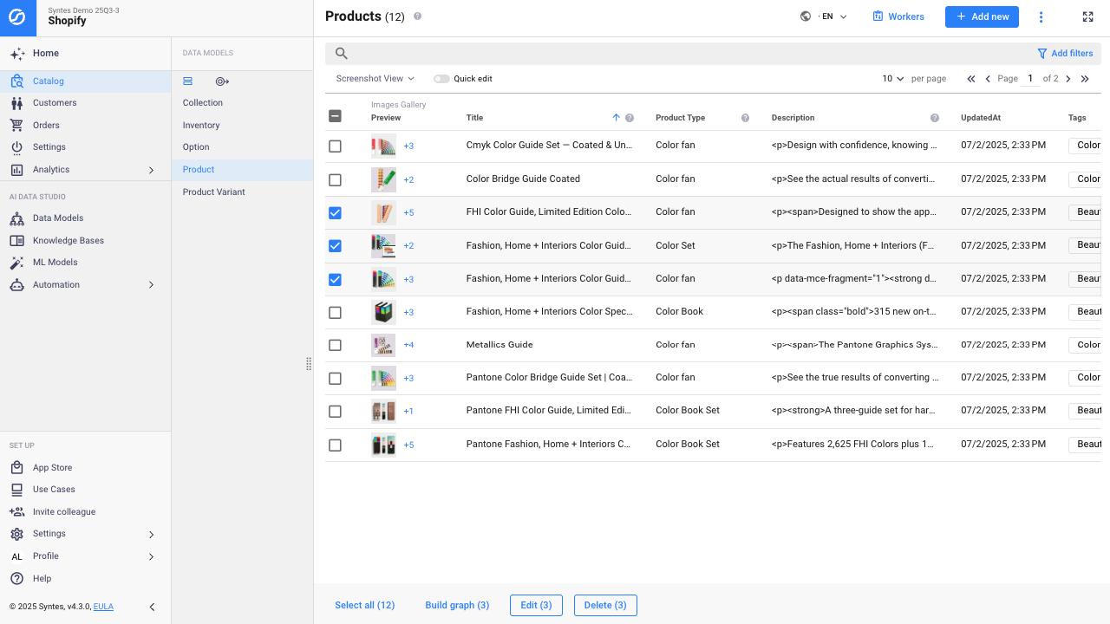The image size is (1110, 624).
Task: Open the three-dot more options menu
Action: pyautogui.click(x=1041, y=17)
